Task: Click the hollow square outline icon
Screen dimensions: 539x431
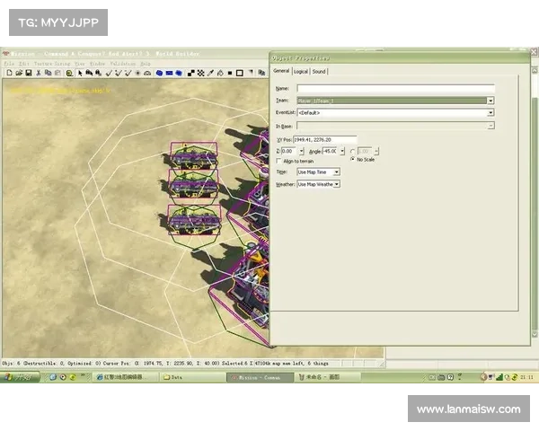Action: [240, 73]
